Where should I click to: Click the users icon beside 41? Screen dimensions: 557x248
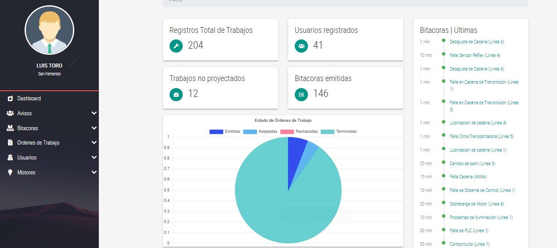pos(301,46)
